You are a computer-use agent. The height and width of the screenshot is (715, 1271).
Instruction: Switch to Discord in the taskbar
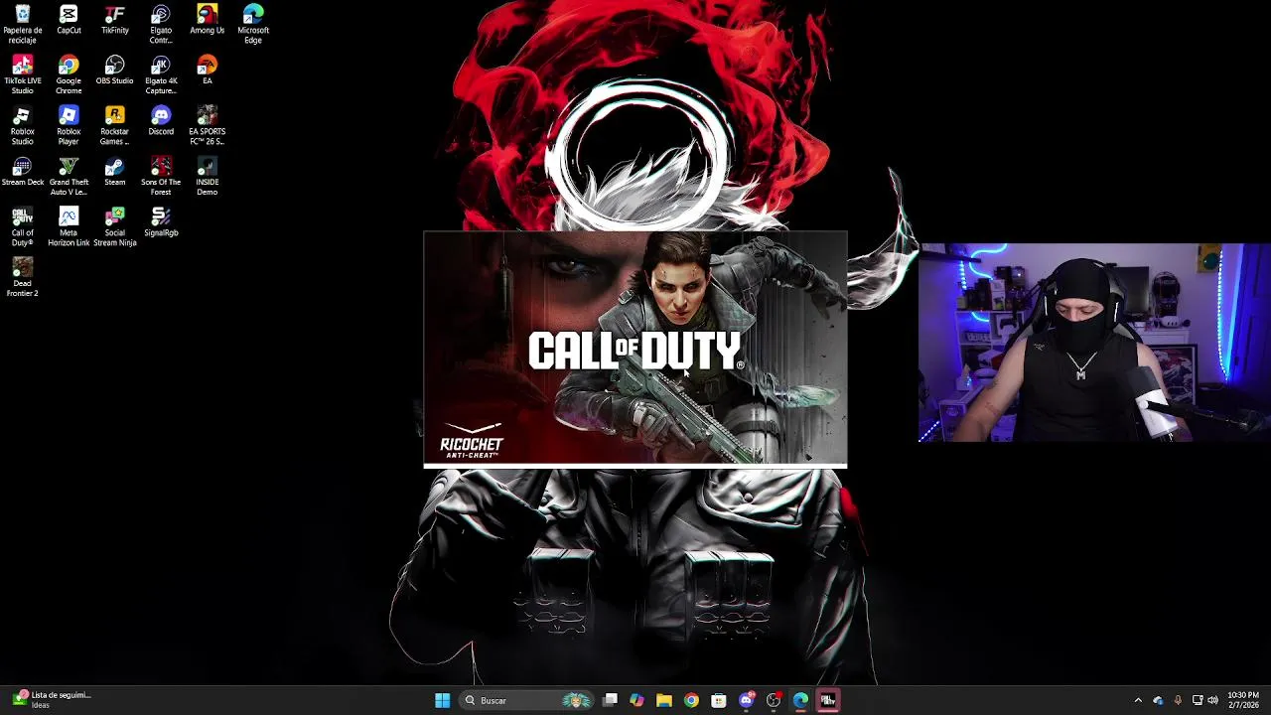pyautogui.click(x=747, y=700)
